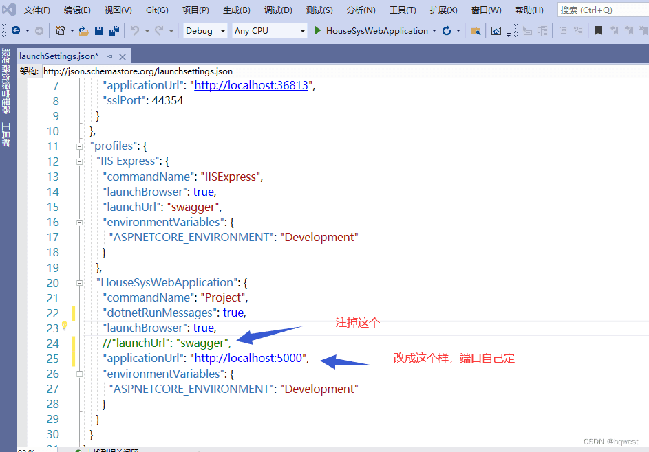Open the 视图(V) menu

(118, 10)
